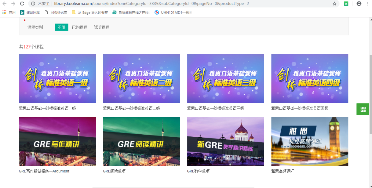
Task: Bookmark this page with the star icon
Action: click(334, 4)
